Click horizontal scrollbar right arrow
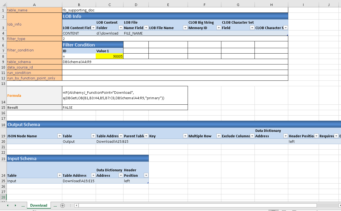This screenshot has height=211, width=341. pyautogui.click(x=338, y=206)
